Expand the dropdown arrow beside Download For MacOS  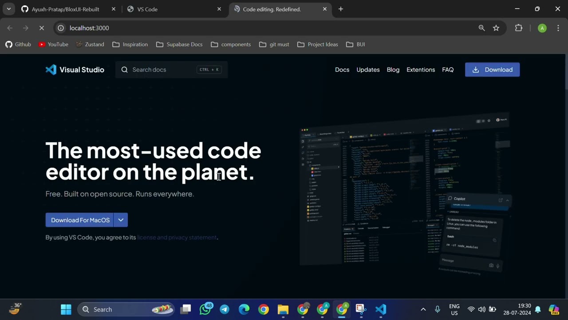[121, 220]
